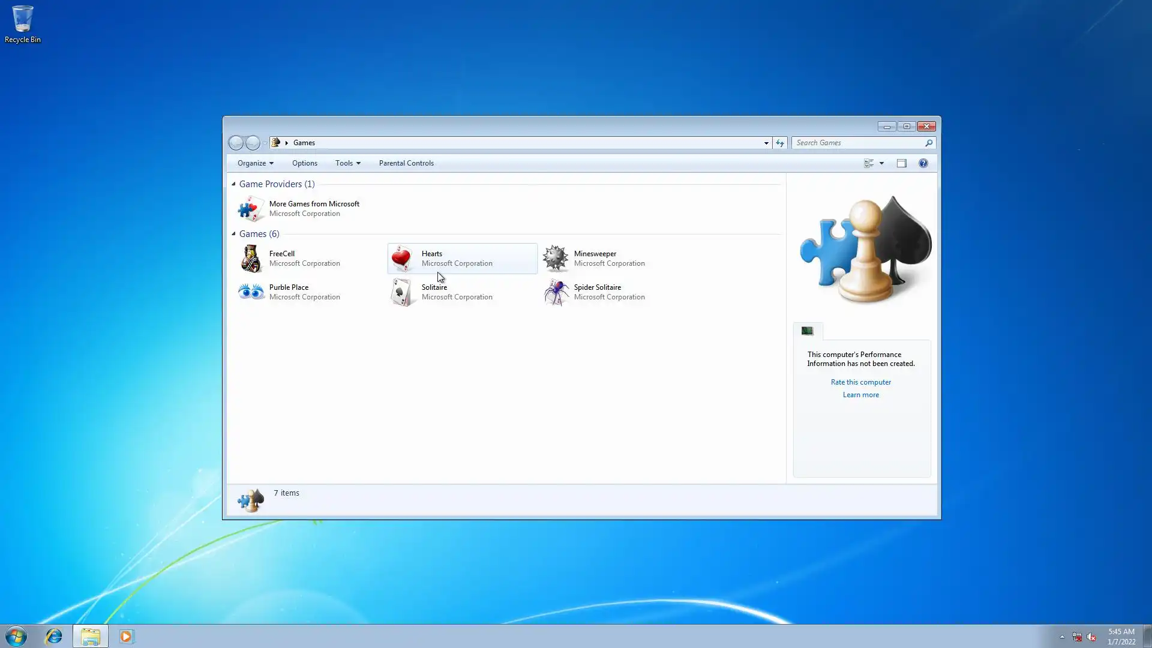The width and height of the screenshot is (1152, 648).
Task: Open More Games from Microsoft icon
Action: (251, 209)
